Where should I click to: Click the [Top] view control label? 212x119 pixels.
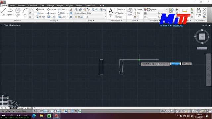coord(6,25)
